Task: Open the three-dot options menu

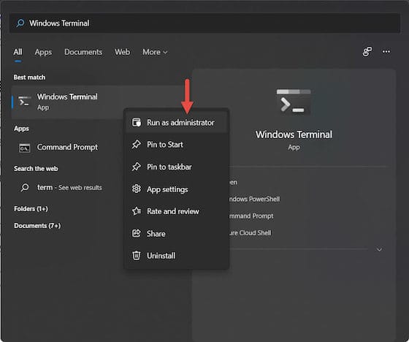Action: (x=386, y=51)
